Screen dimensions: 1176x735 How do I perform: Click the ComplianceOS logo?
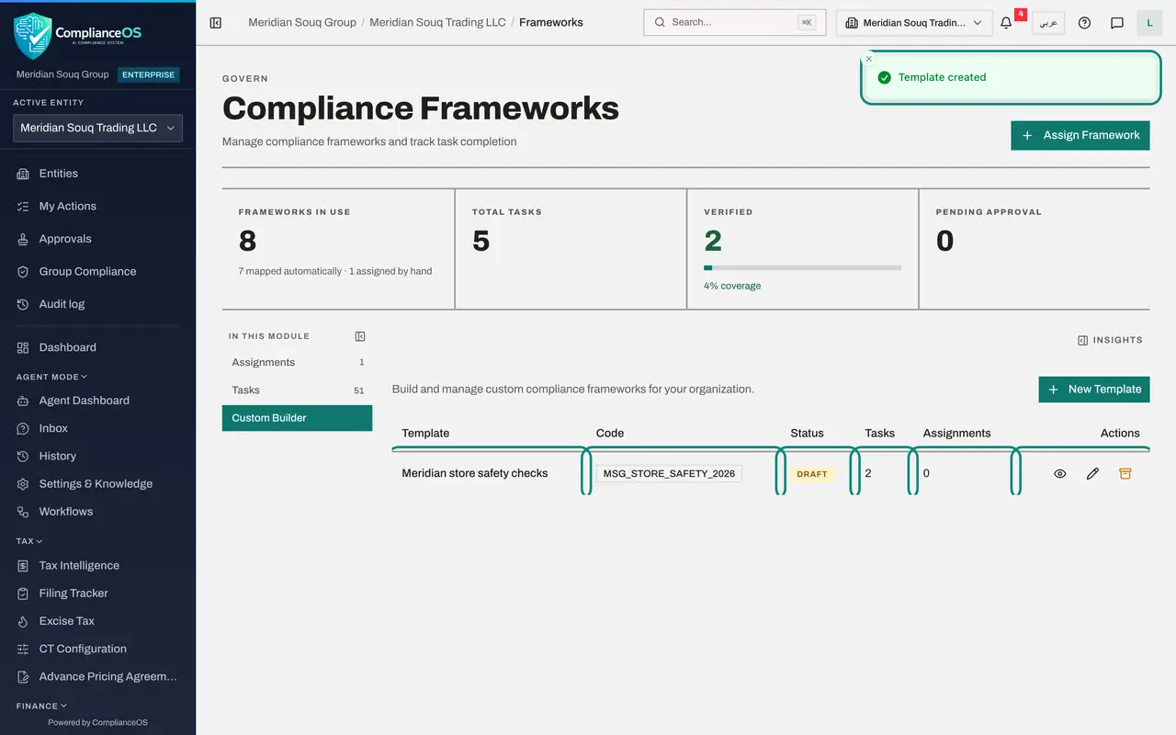(78, 35)
